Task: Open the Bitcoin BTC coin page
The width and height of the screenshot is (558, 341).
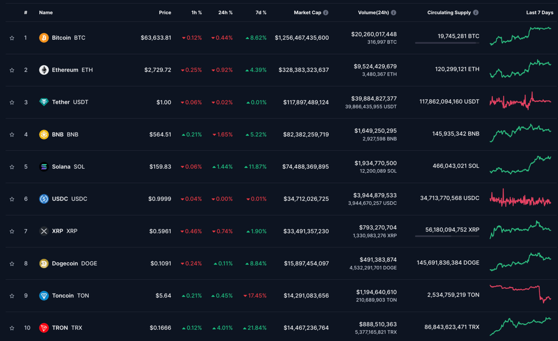Action: click(69, 38)
